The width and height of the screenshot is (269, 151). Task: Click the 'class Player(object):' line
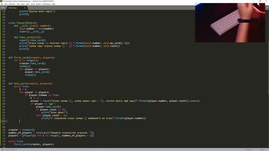click(x=23, y=23)
